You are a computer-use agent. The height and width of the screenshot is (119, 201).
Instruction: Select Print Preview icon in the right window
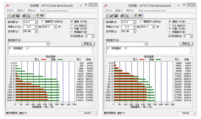point(127,16)
